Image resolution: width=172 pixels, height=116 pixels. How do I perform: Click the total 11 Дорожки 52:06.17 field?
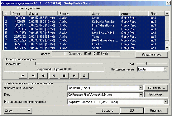point(86,54)
